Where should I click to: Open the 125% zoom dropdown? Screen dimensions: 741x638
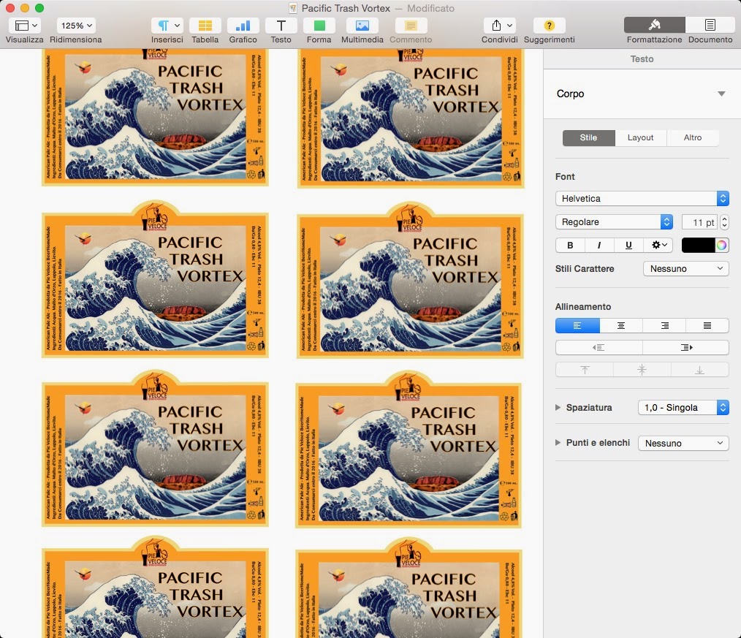pos(76,26)
